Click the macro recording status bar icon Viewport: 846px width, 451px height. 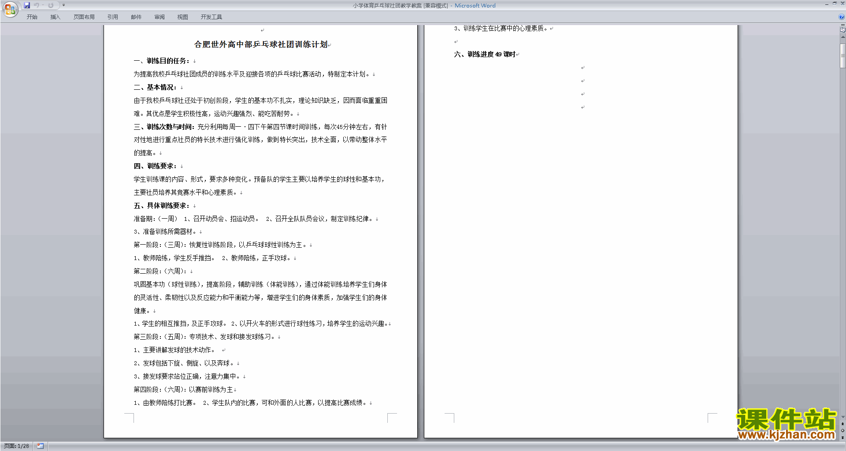pos(40,446)
